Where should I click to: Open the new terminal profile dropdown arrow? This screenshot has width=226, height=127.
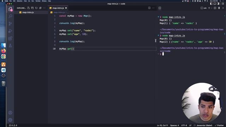coord(212,8)
